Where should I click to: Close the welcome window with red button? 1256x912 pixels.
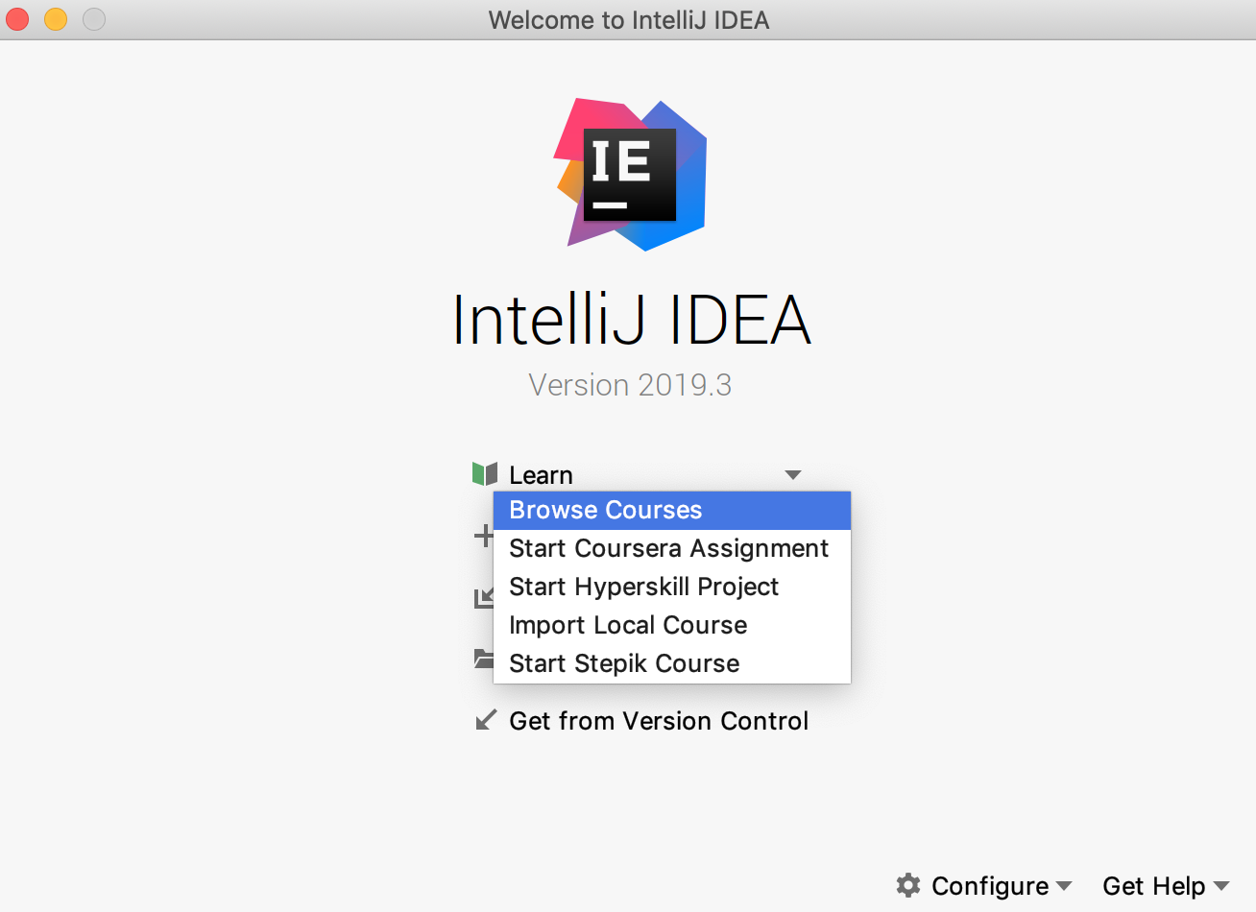(18, 19)
